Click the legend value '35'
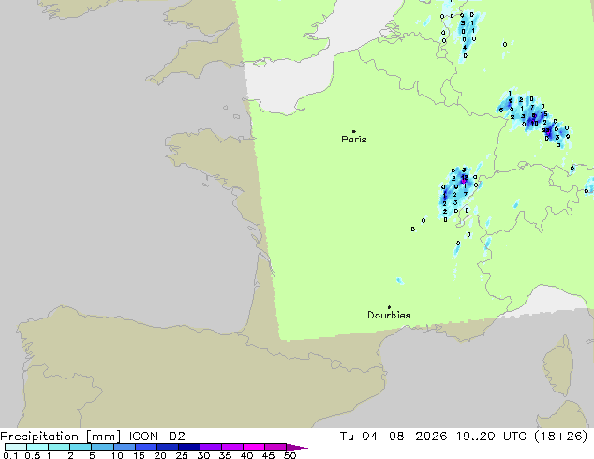The width and height of the screenshot is (594, 459). pos(225,455)
